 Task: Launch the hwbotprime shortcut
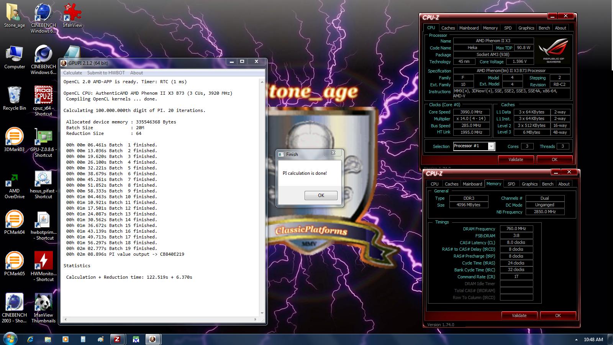pyautogui.click(x=43, y=225)
